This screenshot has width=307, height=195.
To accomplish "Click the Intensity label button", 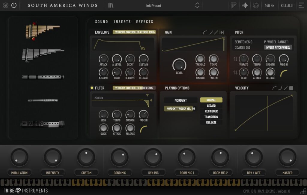I will pyautogui.click(x=53, y=173).
